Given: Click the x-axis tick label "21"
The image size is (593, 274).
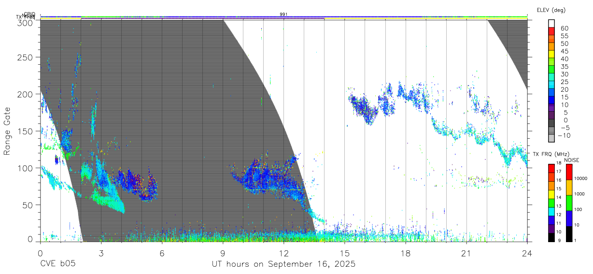Looking at the screenshot, I should click(466, 253).
